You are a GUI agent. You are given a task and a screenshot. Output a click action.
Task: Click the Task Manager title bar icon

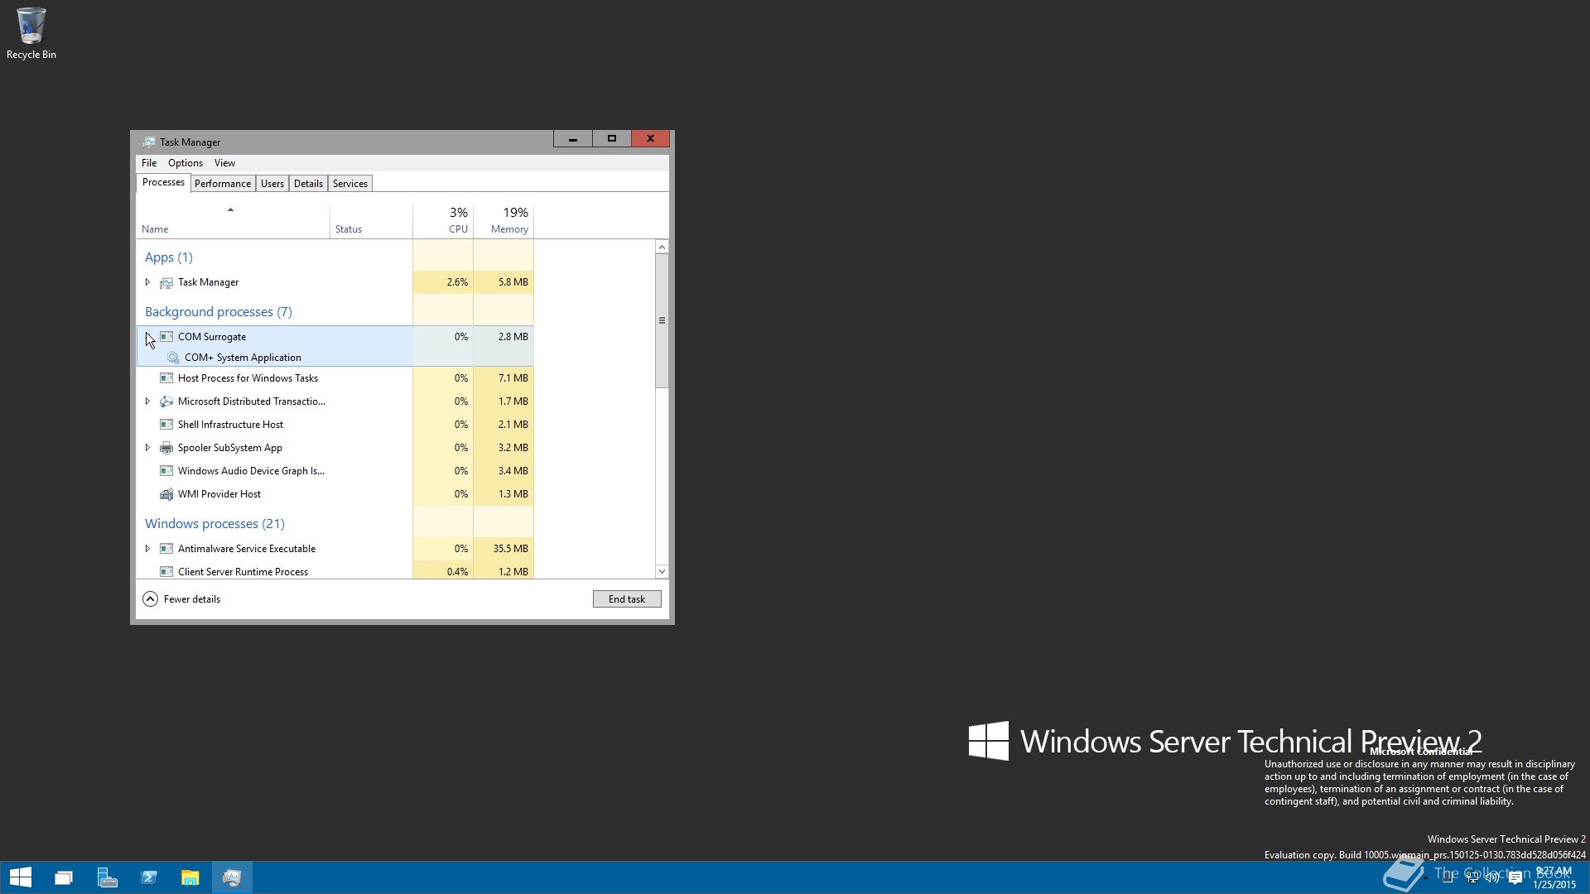[149, 142]
